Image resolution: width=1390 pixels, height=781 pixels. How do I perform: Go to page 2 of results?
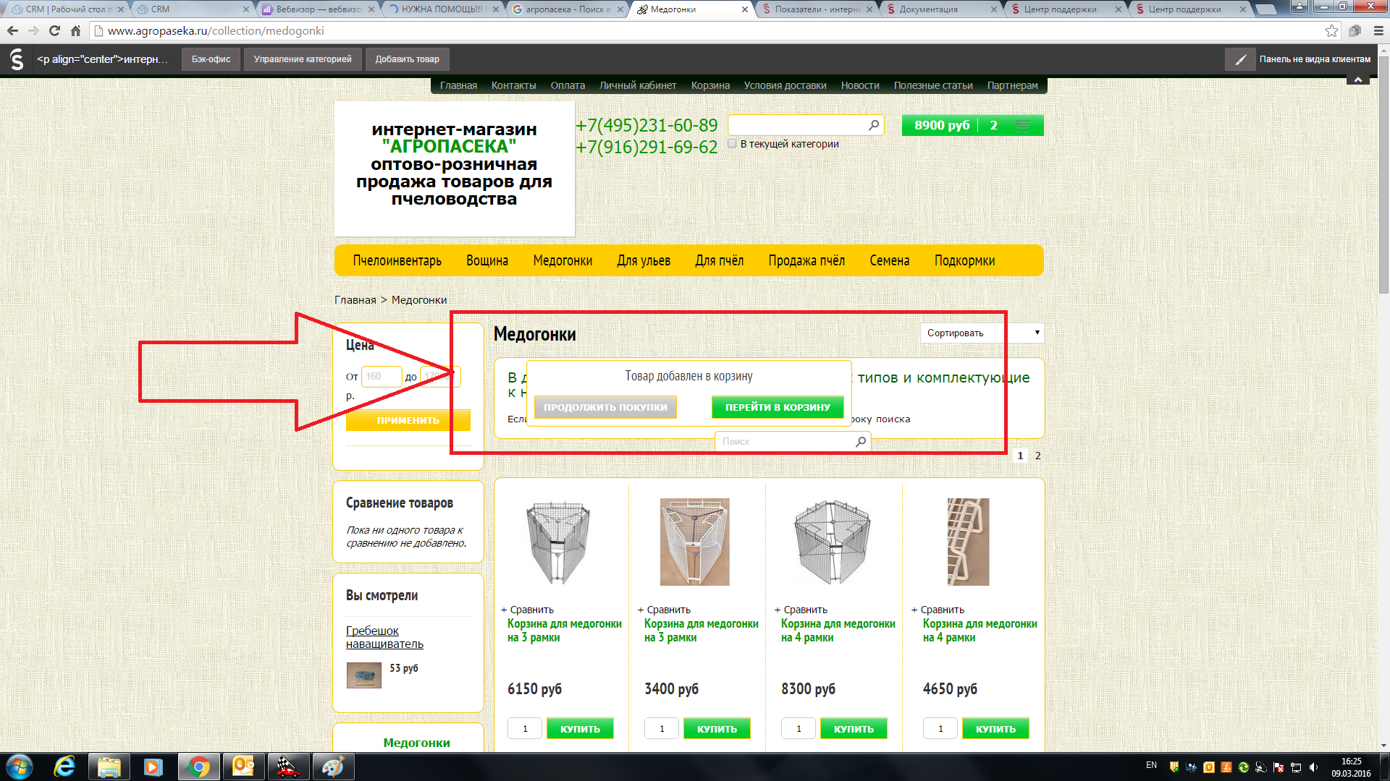pos(1038,456)
